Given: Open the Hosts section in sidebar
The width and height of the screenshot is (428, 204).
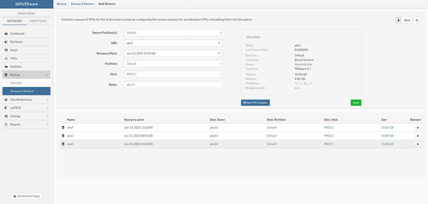Looking at the screenshot, I should [14, 50].
